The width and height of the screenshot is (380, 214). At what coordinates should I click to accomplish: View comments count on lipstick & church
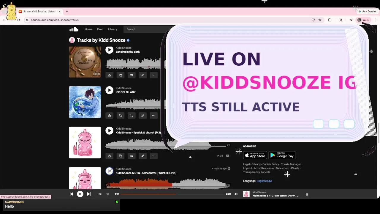[x=228, y=156]
